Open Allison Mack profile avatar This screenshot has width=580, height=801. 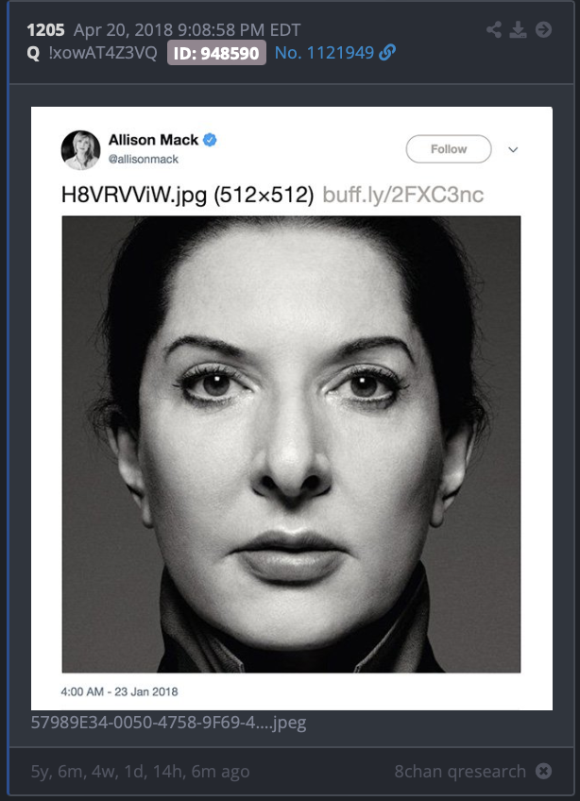pyautogui.click(x=80, y=149)
